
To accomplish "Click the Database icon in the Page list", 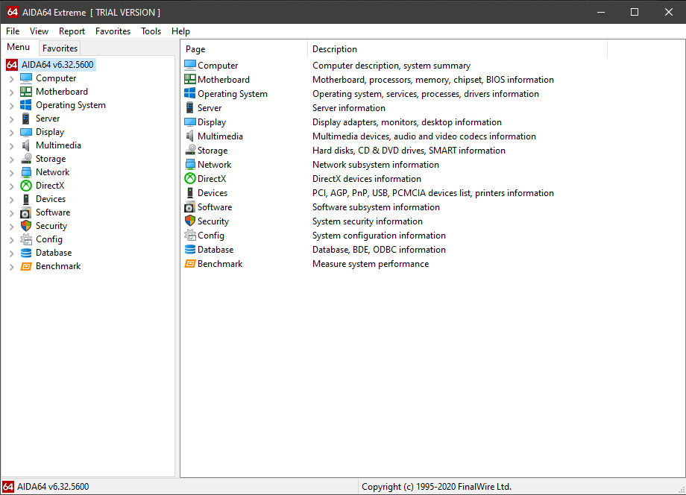I will point(190,249).
